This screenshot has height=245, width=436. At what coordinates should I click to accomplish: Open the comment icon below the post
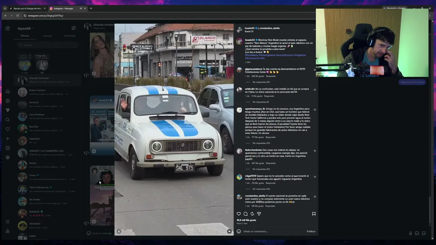(246, 214)
